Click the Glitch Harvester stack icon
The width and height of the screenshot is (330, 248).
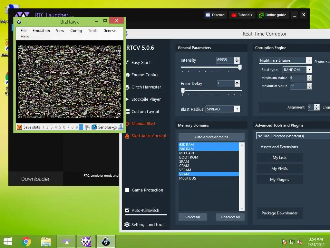coord(128,87)
